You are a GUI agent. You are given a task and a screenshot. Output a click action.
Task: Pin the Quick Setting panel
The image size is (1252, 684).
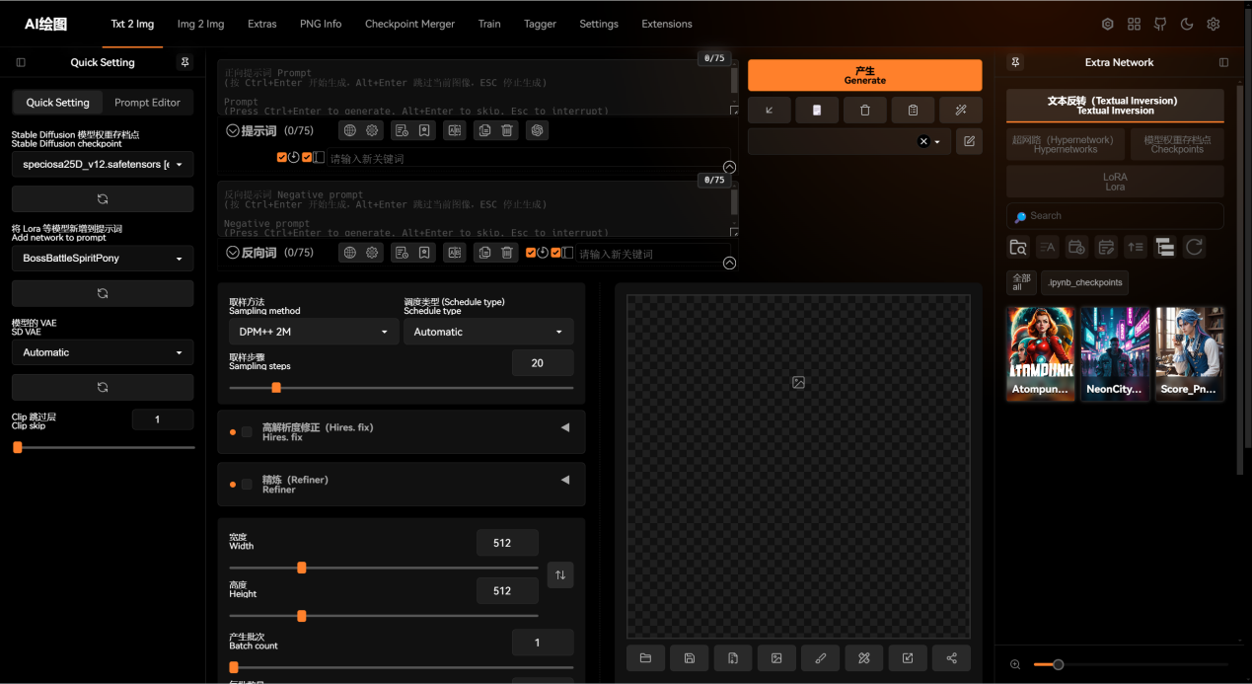(184, 62)
